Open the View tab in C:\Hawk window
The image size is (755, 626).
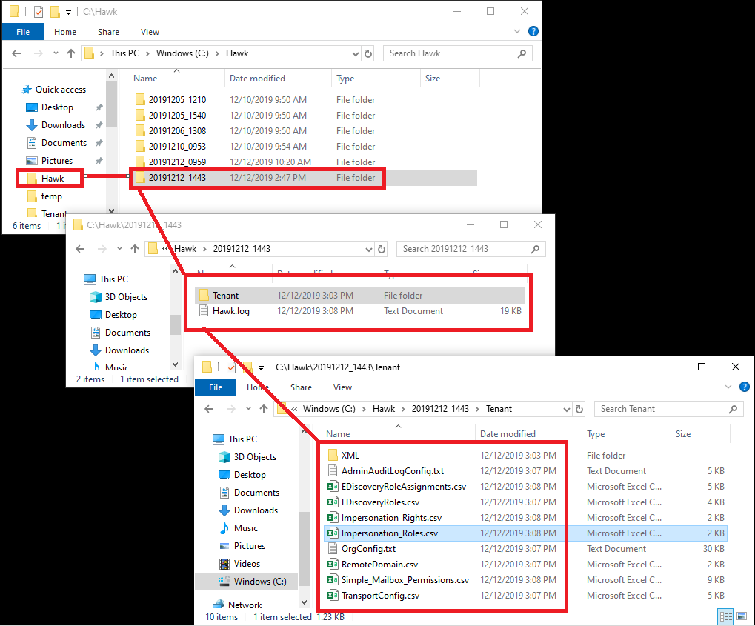click(x=150, y=32)
